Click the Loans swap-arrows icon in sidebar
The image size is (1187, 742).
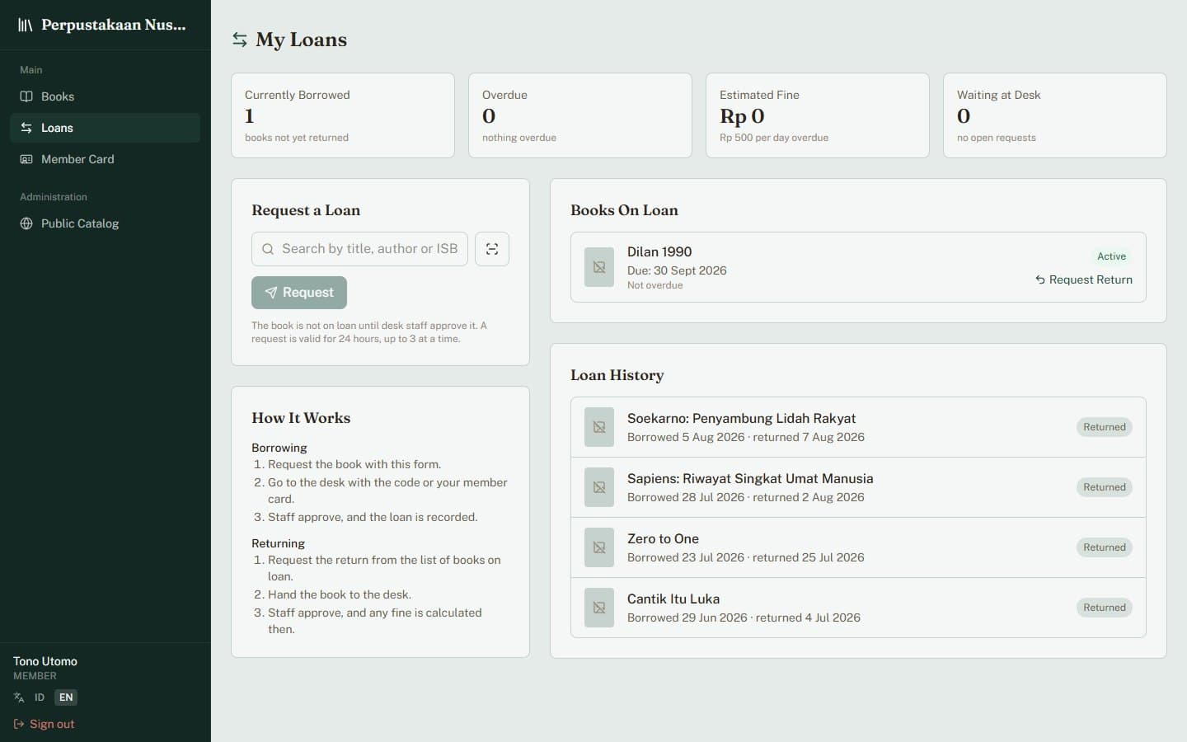click(x=26, y=128)
